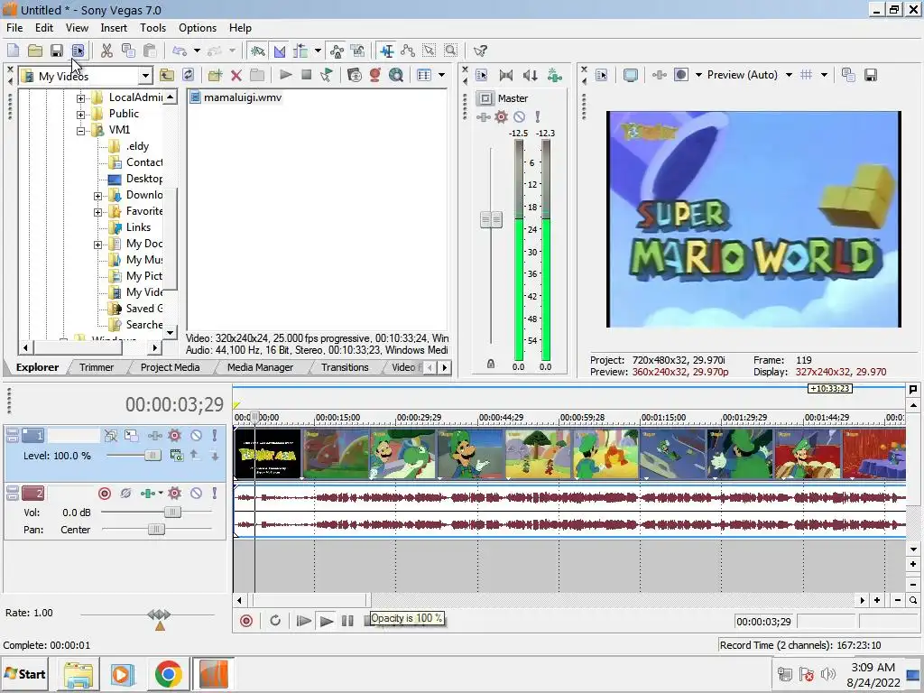Image resolution: width=924 pixels, height=693 pixels.
Task: Select the Selection edit tool icon
Action: tap(429, 51)
